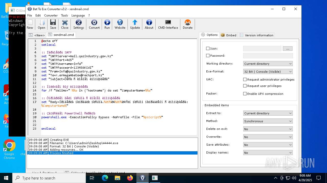327x183 pixels.
Task: Check for updates via Update icon
Action: [x=135, y=24]
